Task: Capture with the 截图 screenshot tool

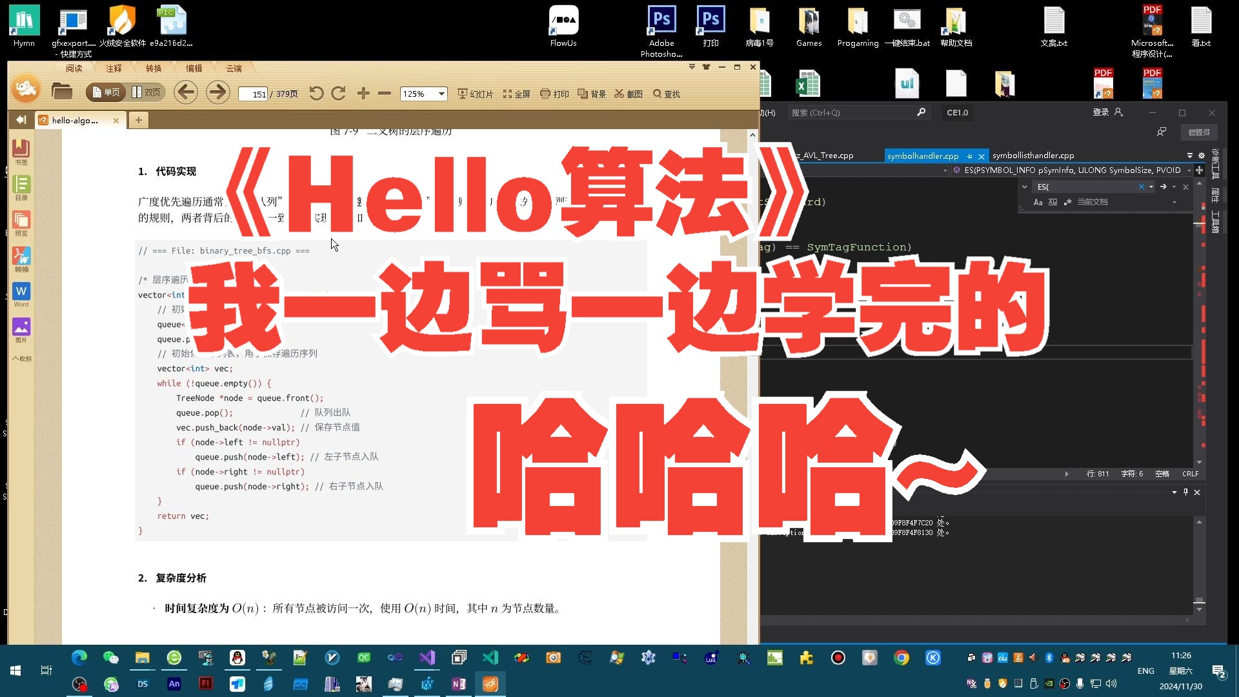Action: click(x=627, y=94)
